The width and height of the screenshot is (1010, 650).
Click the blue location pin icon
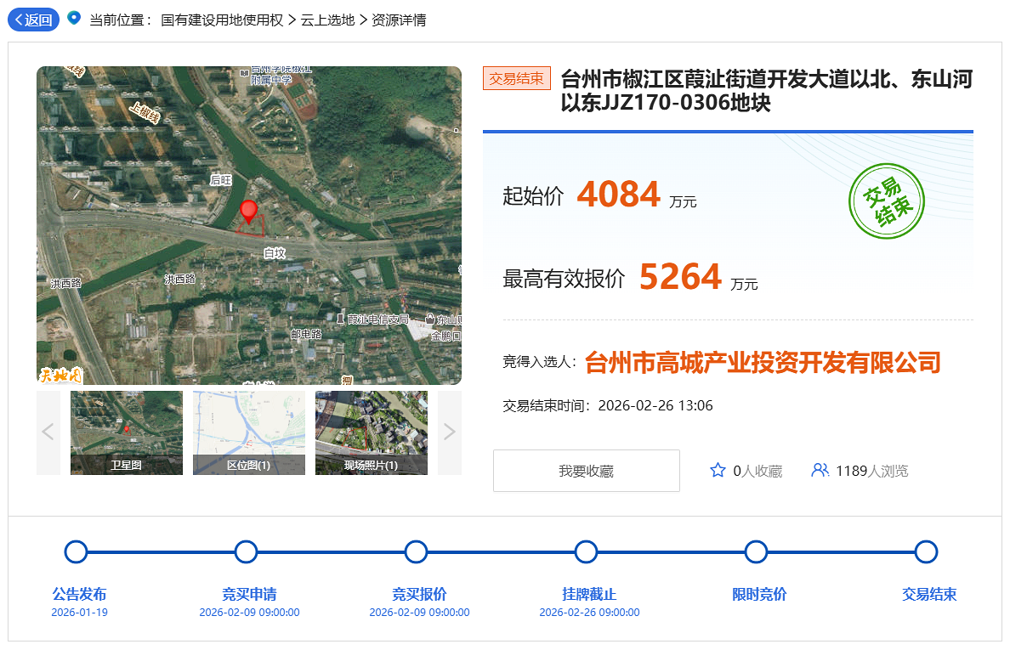(74, 18)
